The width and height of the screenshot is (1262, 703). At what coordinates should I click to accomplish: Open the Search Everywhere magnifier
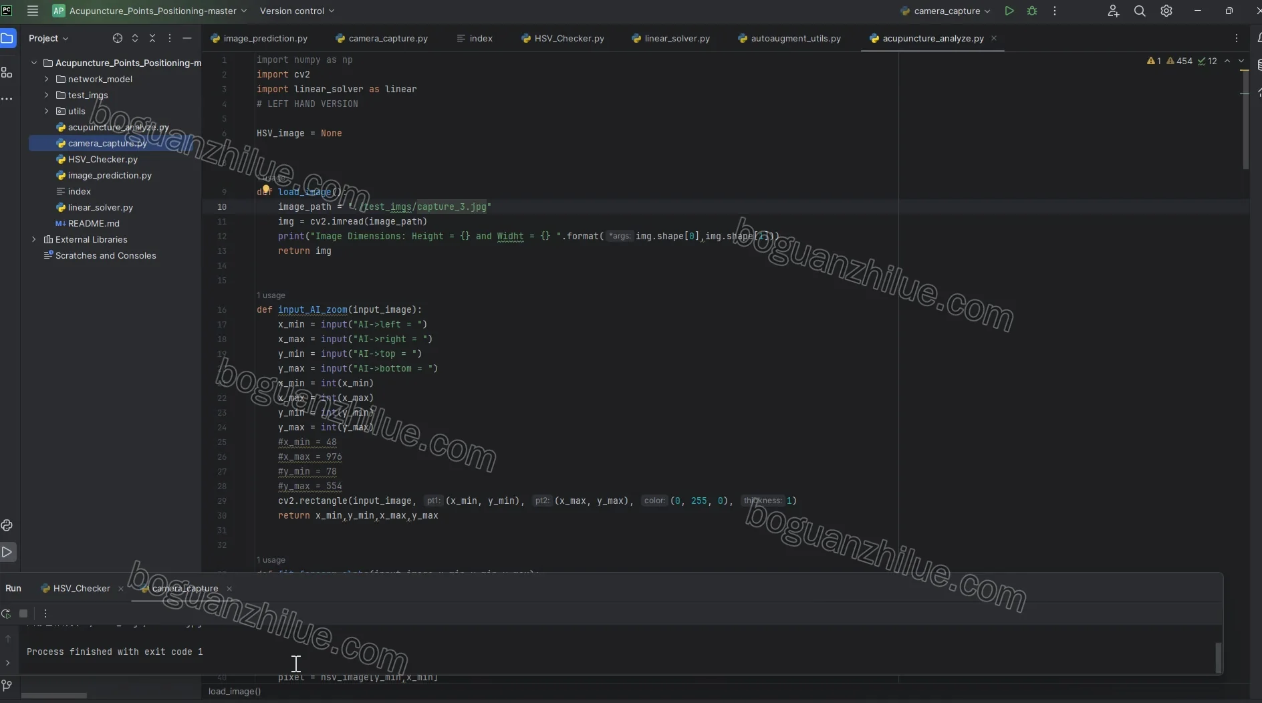click(x=1140, y=11)
